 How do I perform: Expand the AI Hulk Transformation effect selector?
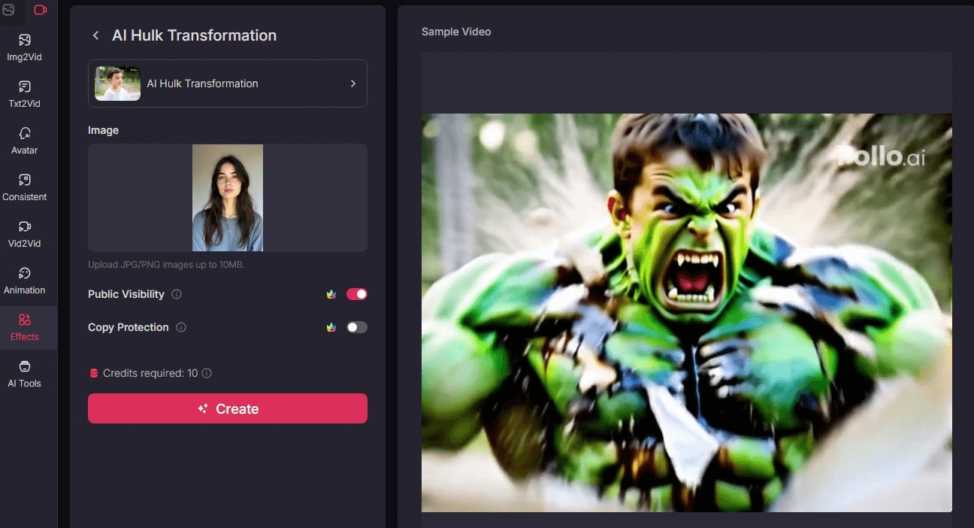227,83
